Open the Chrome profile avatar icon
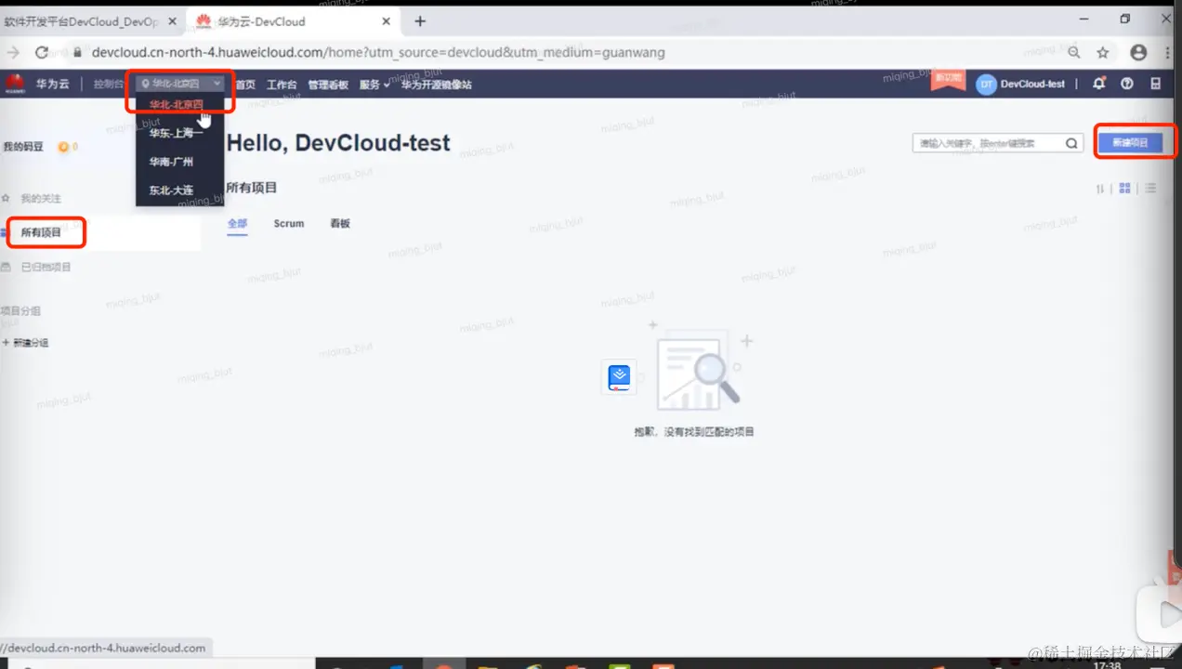This screenshot has height=669, width=1182. point(1138,53)
